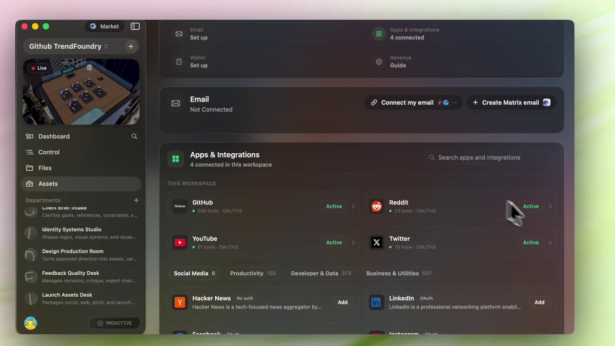Expand the Twitter integration chevron
This screenshot has height=346, width=615.
550,242
